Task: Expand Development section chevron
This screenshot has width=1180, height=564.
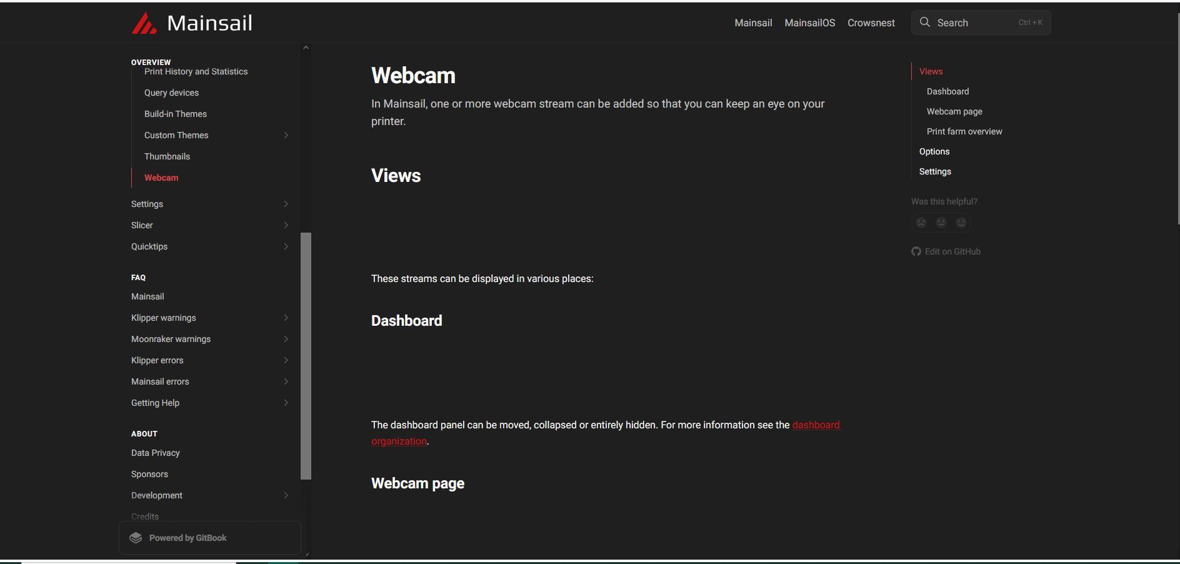Action: 286,495
